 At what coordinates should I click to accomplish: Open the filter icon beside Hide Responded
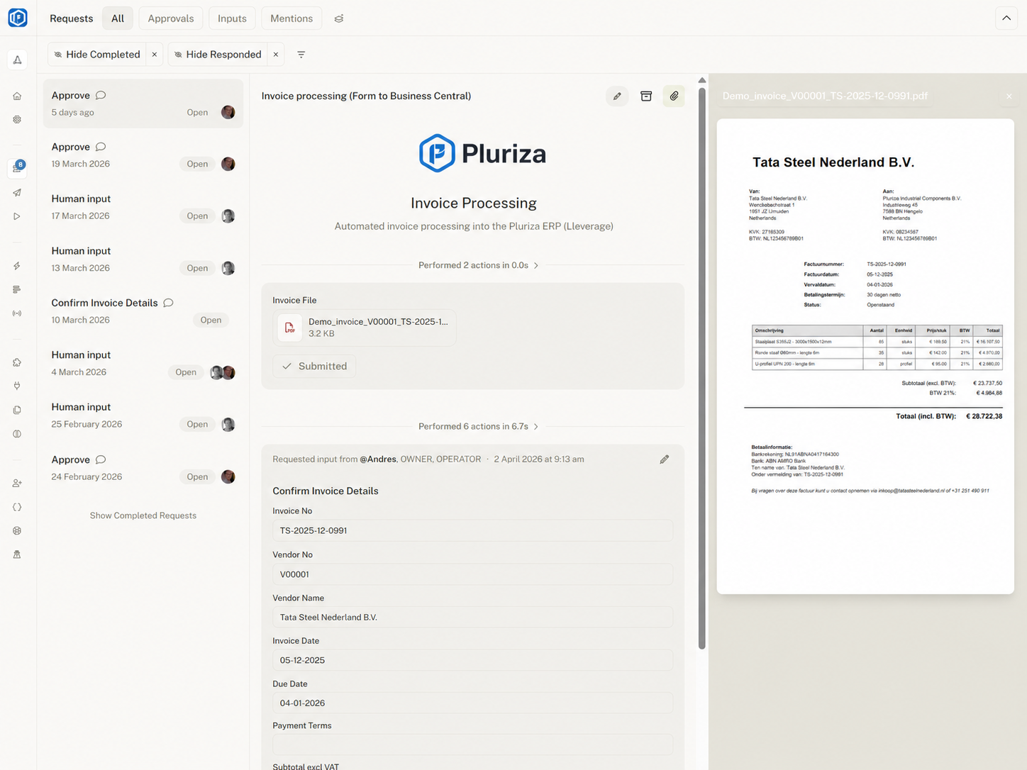pos(301,55)
